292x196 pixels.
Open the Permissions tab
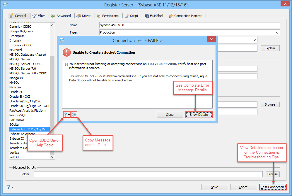[x=108, y=16]
